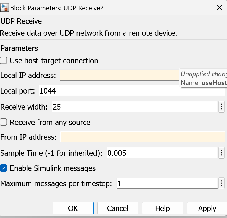Disable Enable Simulink messages
The height and width of the screenshot is (218, 227).
4,168
